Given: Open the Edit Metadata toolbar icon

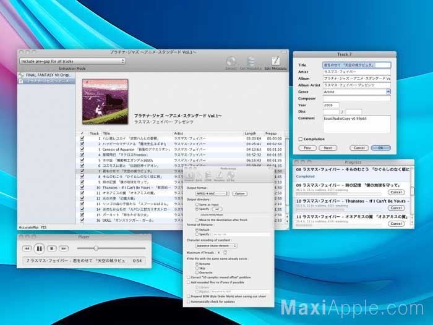Looking at the screenshot, I should [275, 63].
